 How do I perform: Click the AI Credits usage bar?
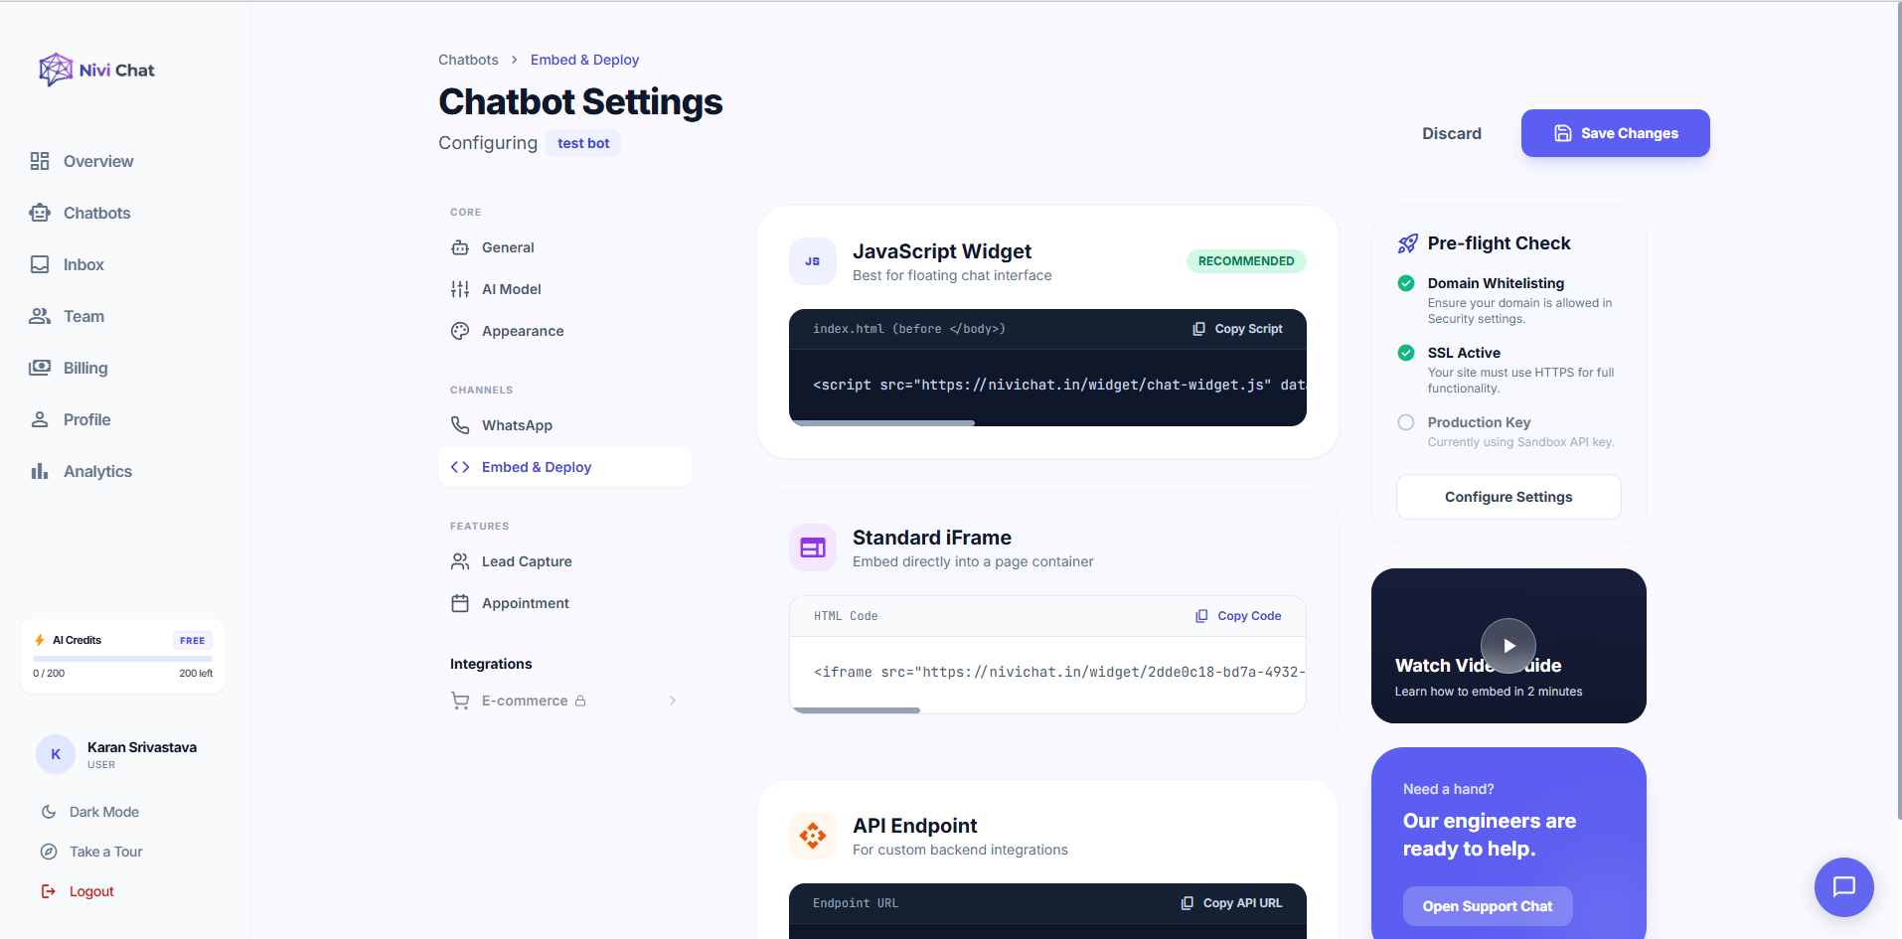(x=122, y=659)
